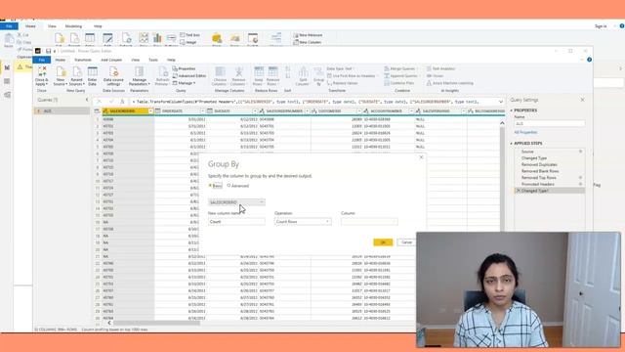Click New column name field with Count
625x352 pixels.
pos(236,222)
